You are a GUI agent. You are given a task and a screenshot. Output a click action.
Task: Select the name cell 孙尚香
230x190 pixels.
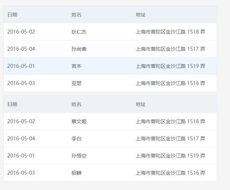coord(79,49)
